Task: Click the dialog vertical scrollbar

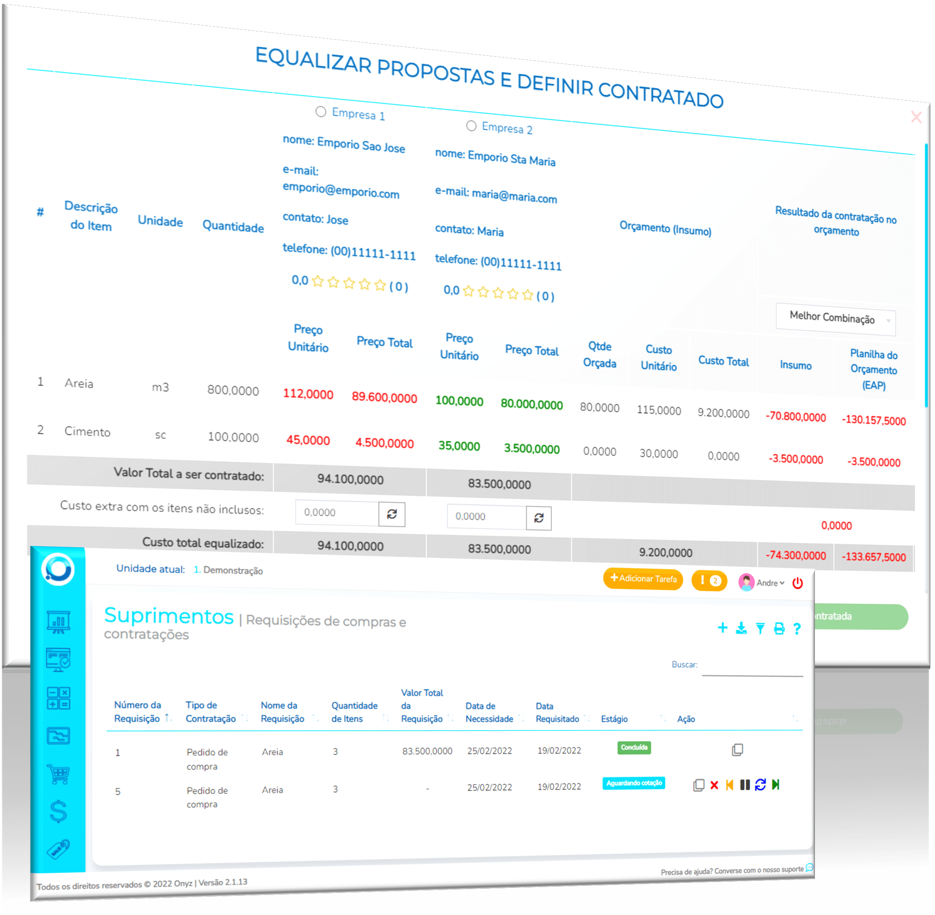Action: click(927, 275)
